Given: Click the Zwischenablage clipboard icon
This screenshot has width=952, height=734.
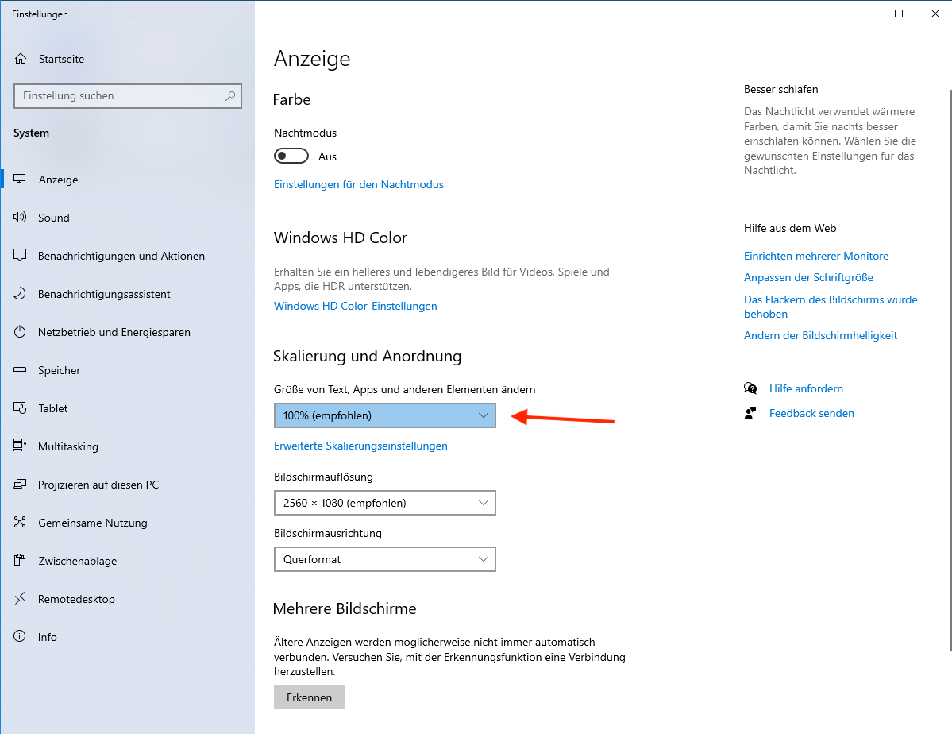Looking at the screenshot, I should coord(21,561).
